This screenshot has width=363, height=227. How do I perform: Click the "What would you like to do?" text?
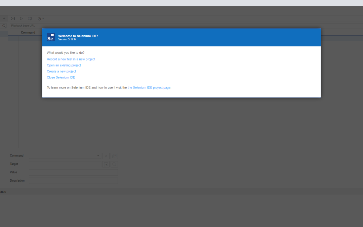(66, 53)
